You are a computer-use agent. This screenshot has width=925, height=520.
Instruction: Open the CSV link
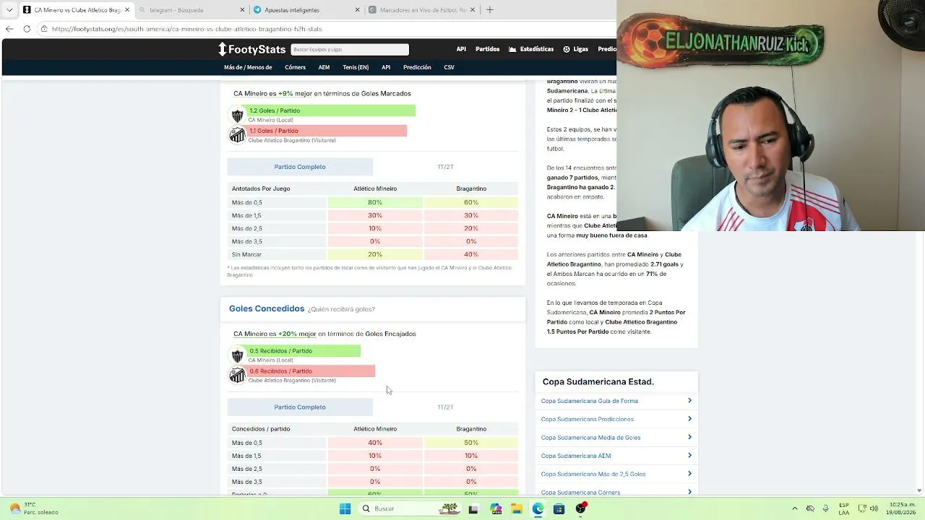449,67
